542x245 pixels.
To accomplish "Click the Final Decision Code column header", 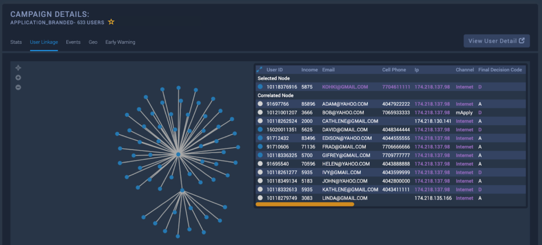I will (500, 70).
